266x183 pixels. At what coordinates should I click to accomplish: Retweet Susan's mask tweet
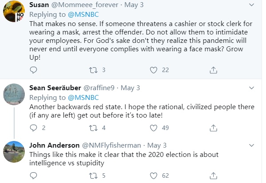click(94, 69)
